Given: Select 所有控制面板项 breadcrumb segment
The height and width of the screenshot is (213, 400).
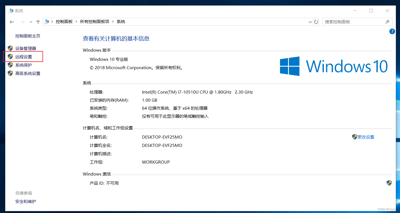Looking at the screenshot, I should click(x=95, y=22).
